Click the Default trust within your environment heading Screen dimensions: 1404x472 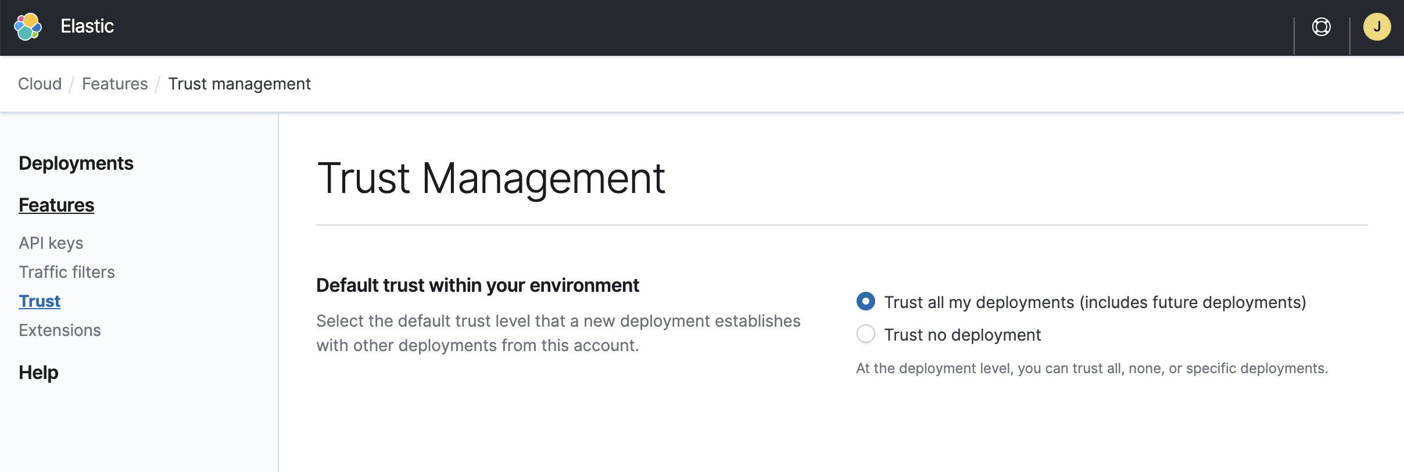[477, 285]
